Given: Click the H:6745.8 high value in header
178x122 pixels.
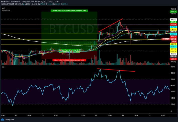Looking at the screenshot, I should (49, 4).
